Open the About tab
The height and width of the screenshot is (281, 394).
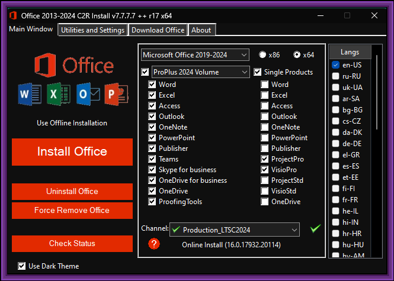pos(201,30)
